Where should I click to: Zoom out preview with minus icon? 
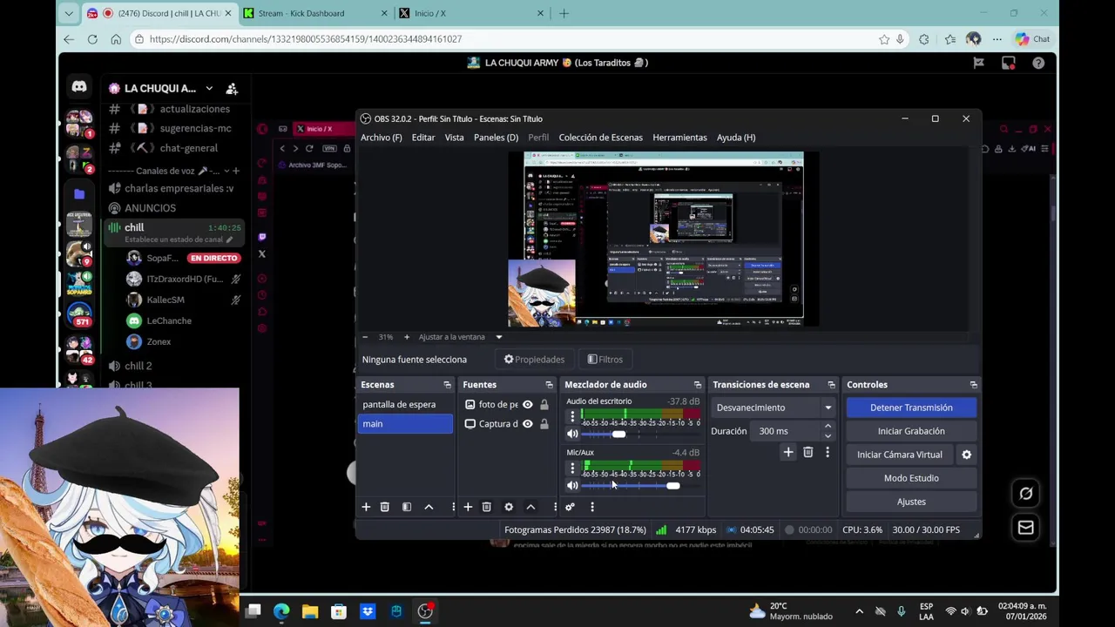click(x=365, y=337)
